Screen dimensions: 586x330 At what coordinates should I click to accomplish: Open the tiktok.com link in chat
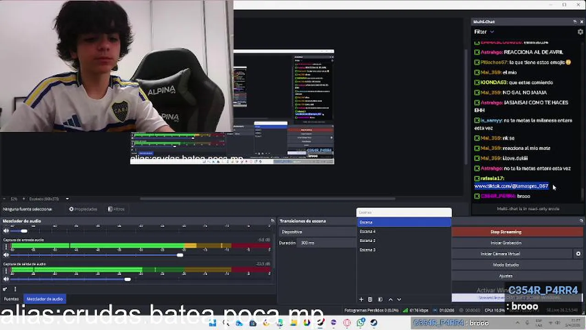point(511,186)
